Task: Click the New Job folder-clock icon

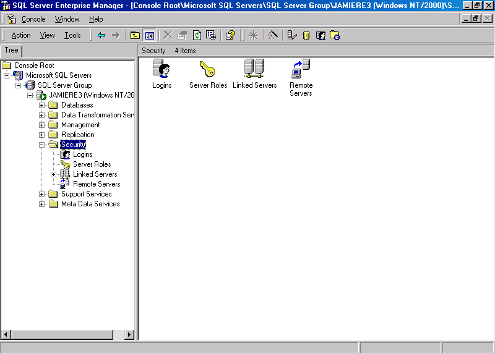Action: click(x=335, y=35)
